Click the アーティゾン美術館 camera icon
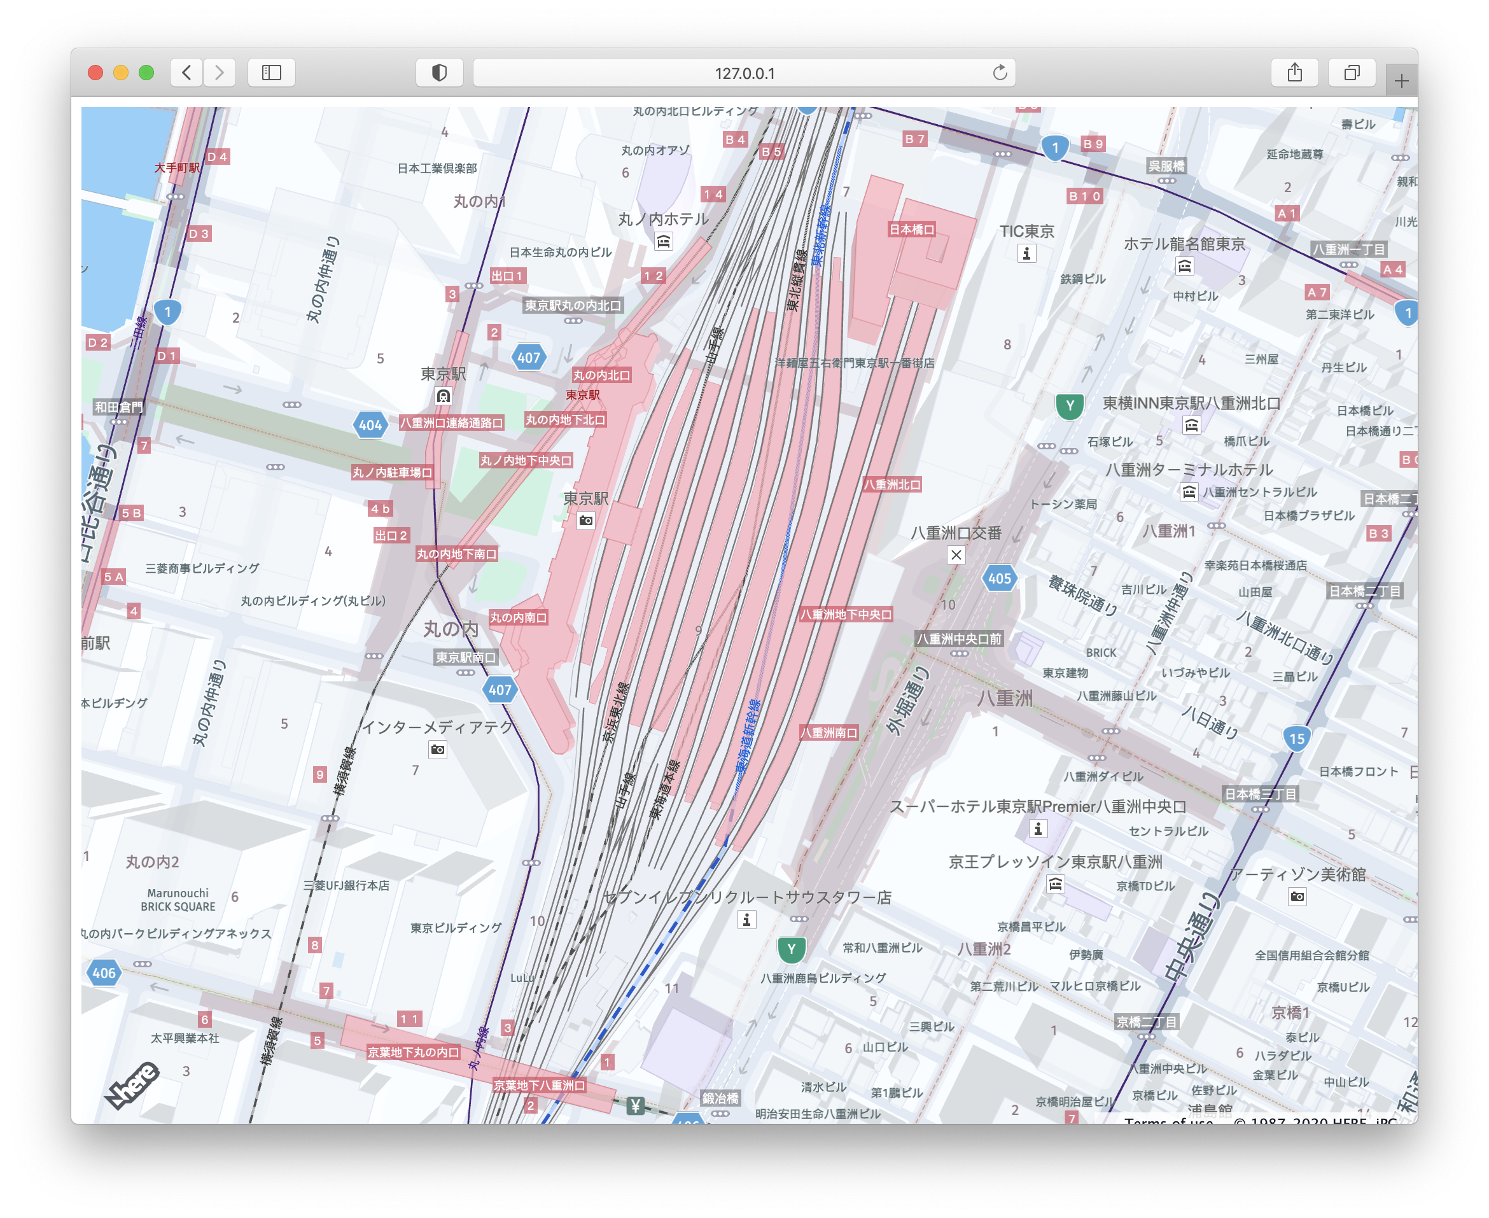Viewport: 1489px width, 1218px height. click(1297, 897)
